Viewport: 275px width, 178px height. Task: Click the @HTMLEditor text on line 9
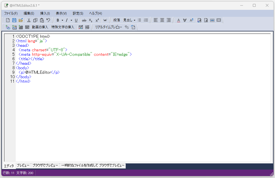(x=38, y=72)
